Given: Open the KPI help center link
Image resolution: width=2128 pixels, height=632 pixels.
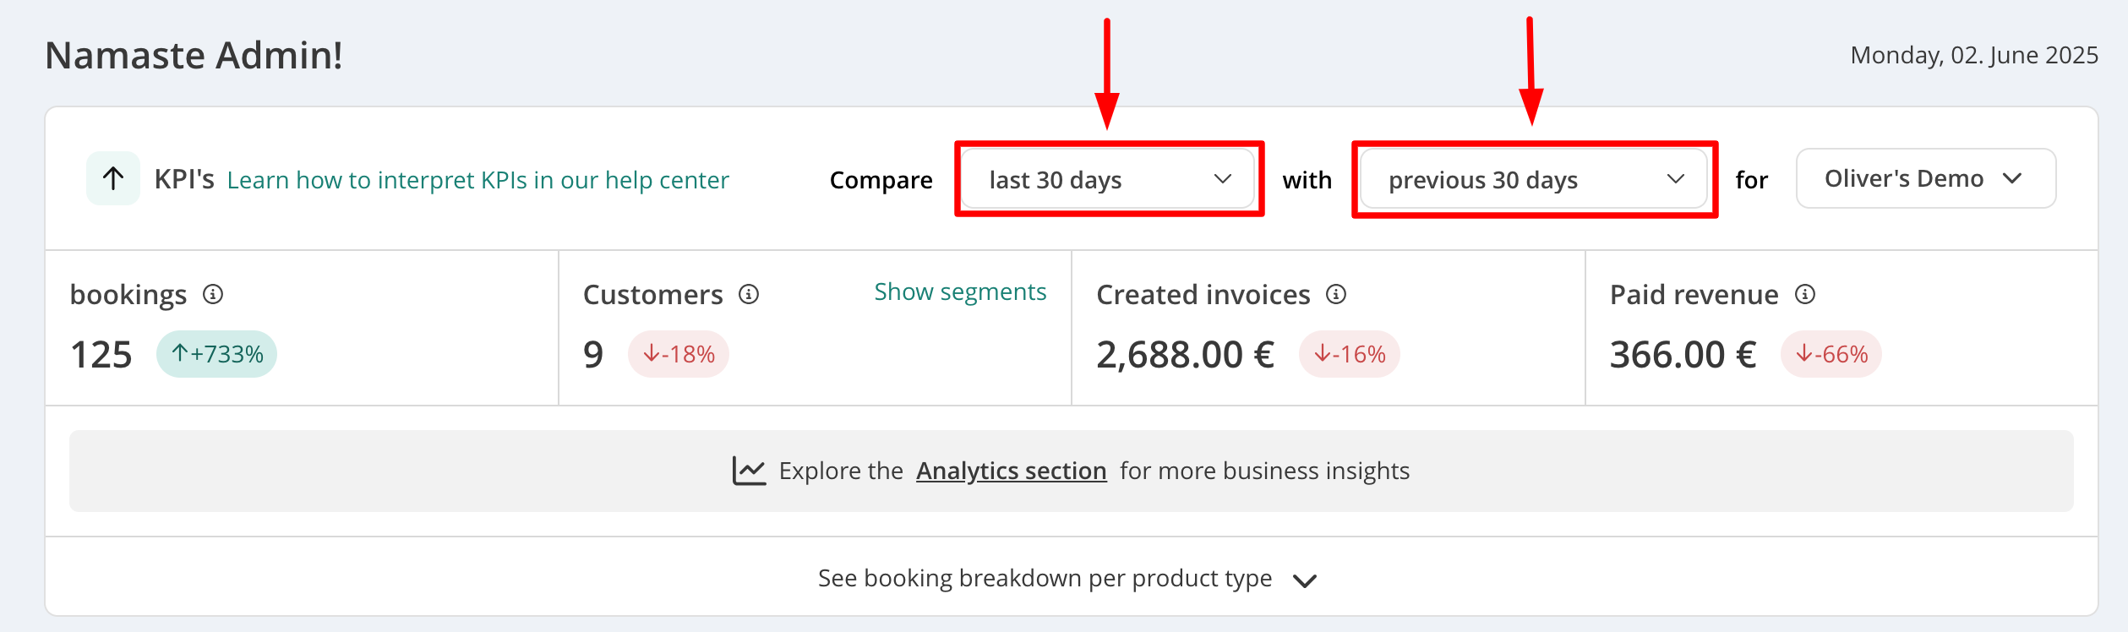Looking at the screenshot, I should [477, 180].
